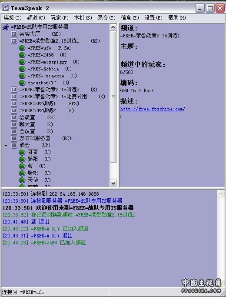
Task: Select zhouzhou777 player status icon
Action: click(x=22, y=83)
